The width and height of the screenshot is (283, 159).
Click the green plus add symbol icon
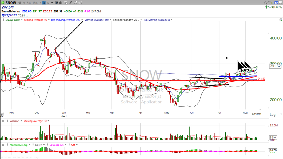coord(3,3)
